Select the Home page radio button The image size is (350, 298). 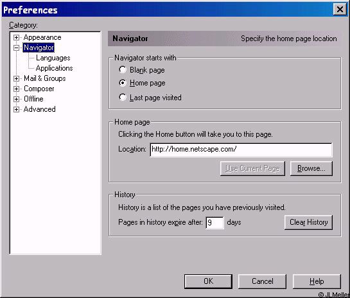(123, 83)
